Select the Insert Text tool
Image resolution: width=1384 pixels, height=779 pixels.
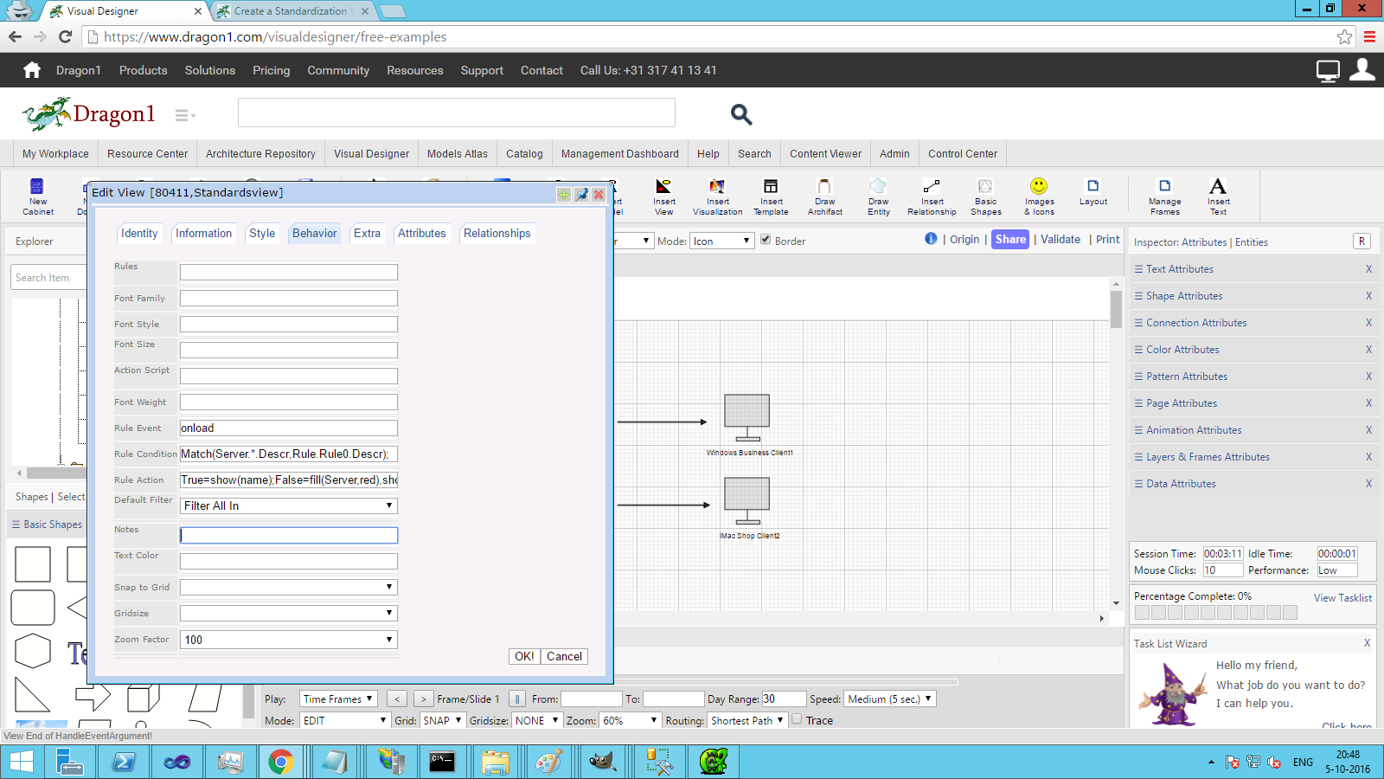coord(1218,196)
